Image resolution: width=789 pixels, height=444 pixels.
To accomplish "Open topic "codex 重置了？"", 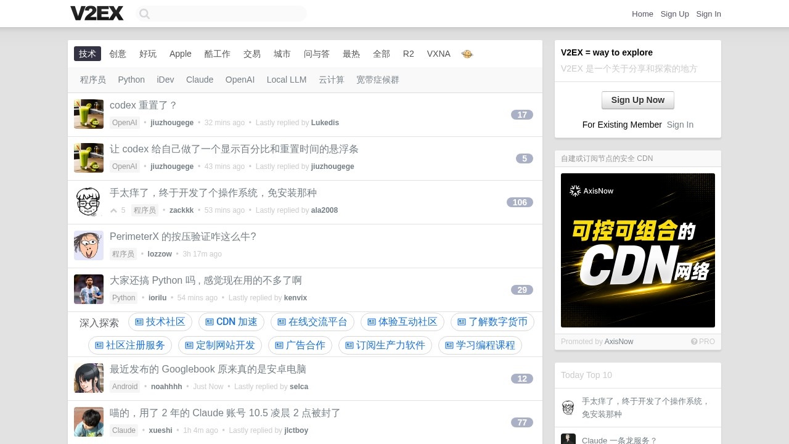I will pos(144,105).
